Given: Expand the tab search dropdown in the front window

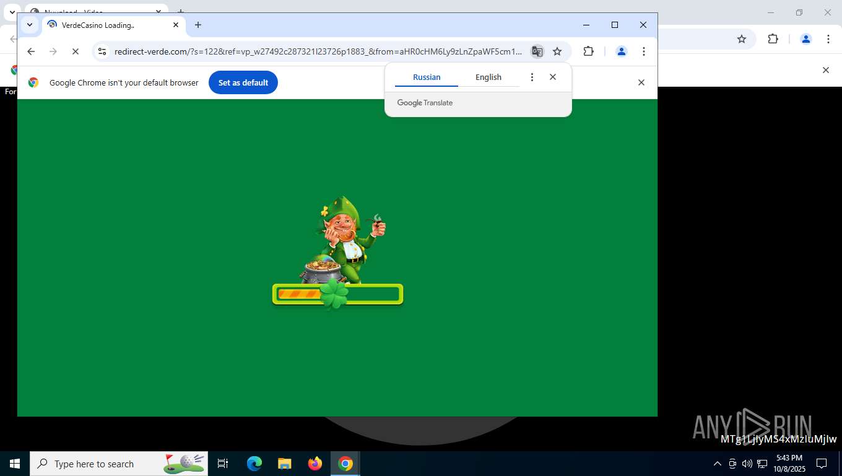Looking at the screenshot, I should [x=29, y=25].
